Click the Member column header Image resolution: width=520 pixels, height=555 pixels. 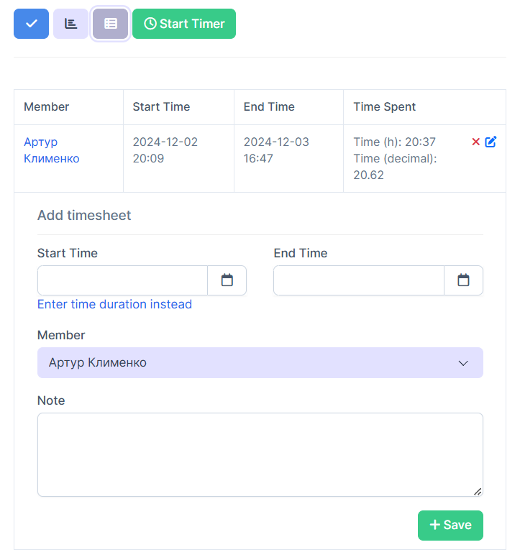tap(47, 107)
